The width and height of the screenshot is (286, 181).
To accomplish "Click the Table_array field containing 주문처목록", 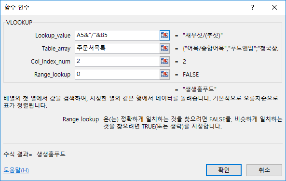I will (117, 48).
